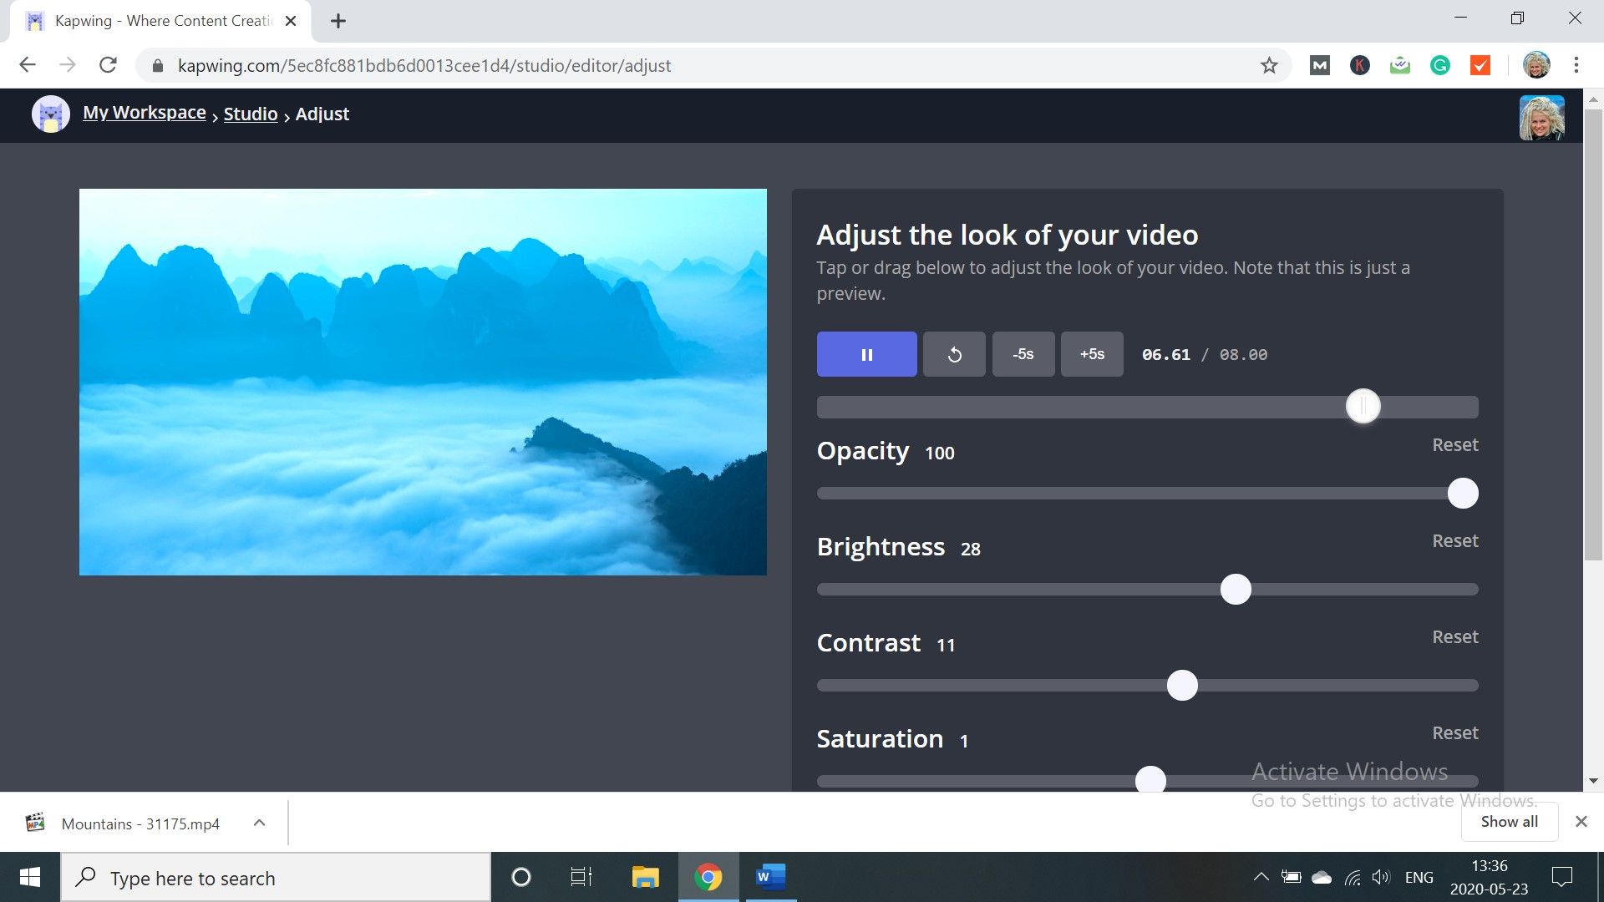This screenshot has height=902, width=1604.
Task: Click the forward navigation arrow
Action: pyautogui.click(x=68, y=65)
